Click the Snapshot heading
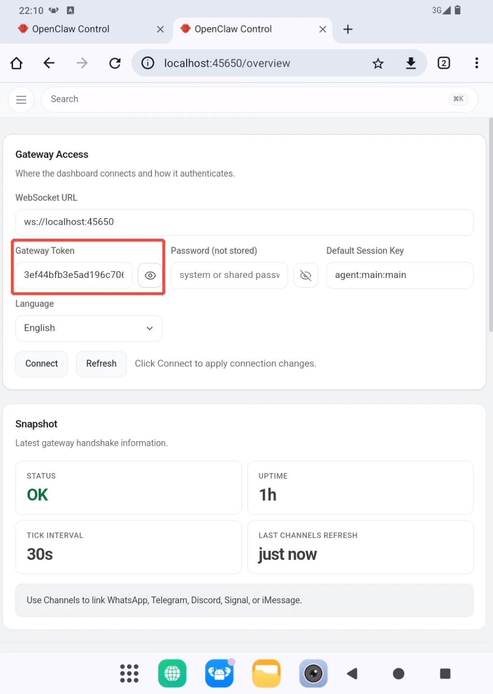The image size is (493, 694). coord(36,424)
